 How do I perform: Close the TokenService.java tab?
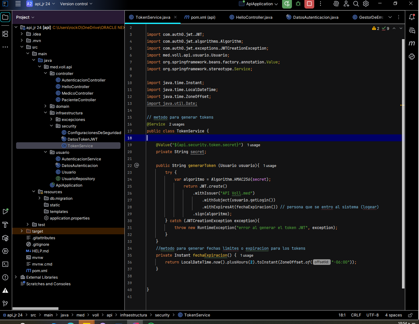[x=175, y=17]
